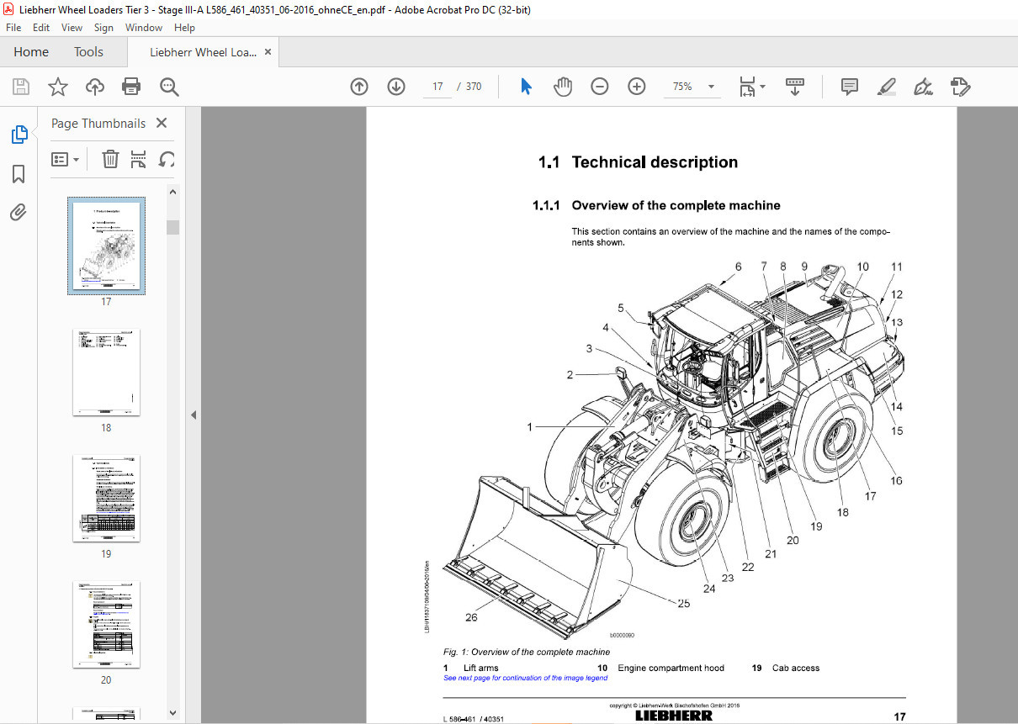Viewport: 1018px width, 724px height.
Task: Close the Liebherr Wheel Loaders tab
Action: click(268, 52)
